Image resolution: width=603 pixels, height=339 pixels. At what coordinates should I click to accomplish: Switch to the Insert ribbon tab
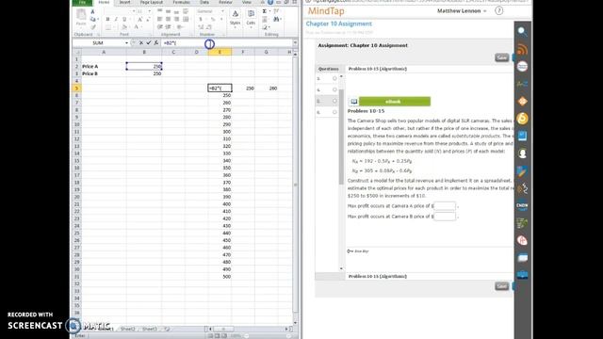click(124, 2)
